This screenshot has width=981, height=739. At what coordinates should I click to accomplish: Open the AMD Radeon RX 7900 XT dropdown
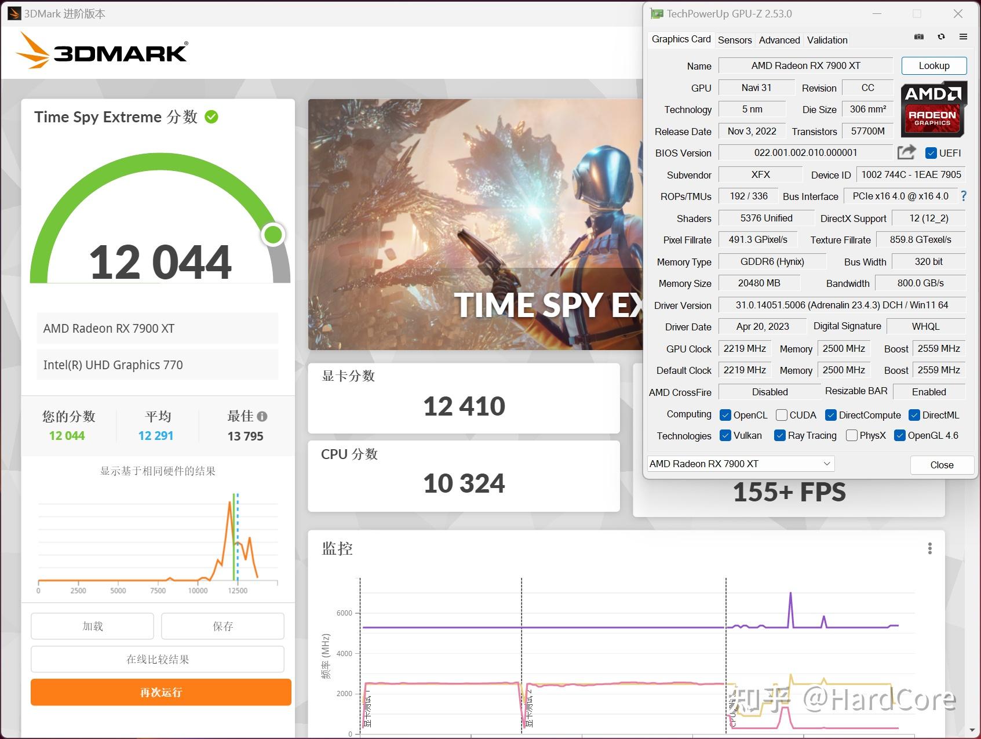point(827,464)
